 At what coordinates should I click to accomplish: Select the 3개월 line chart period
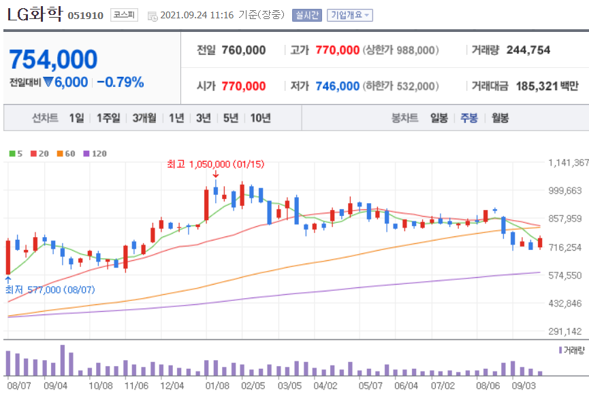[x=144, y=118]
